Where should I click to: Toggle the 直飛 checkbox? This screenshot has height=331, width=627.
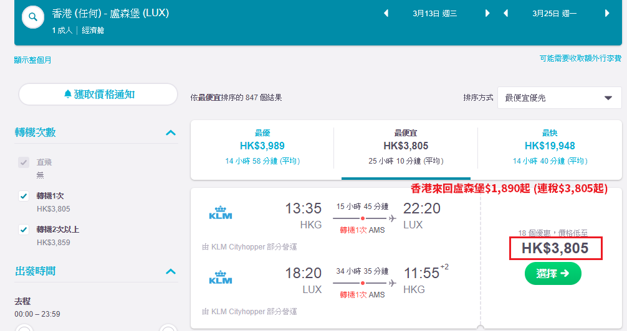coord(24,162)
